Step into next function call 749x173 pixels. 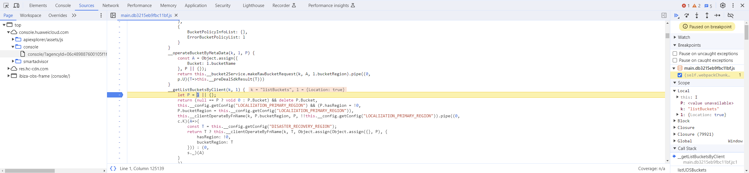pos(697,15)
